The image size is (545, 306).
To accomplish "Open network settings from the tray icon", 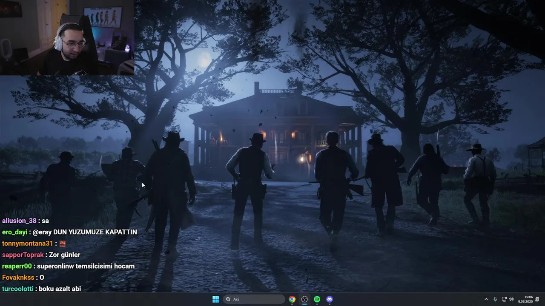I will 504,299.
